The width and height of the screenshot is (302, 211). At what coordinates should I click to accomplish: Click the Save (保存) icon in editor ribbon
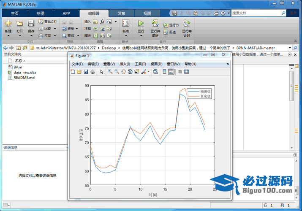[x=31, y=24]
